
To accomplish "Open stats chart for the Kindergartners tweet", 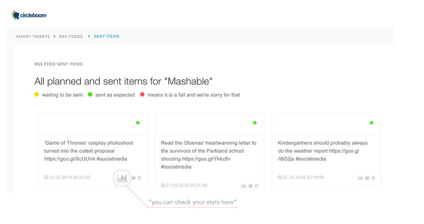I will tap(360, 178).
